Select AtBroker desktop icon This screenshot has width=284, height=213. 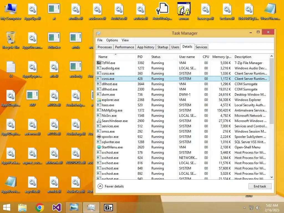click(x=54, y=40)
